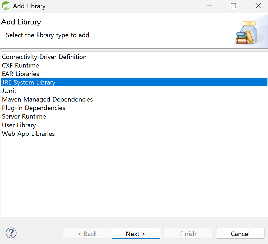Choose Plug-in Dependencies entry
268x244 pixels.
tap(134, 108)
